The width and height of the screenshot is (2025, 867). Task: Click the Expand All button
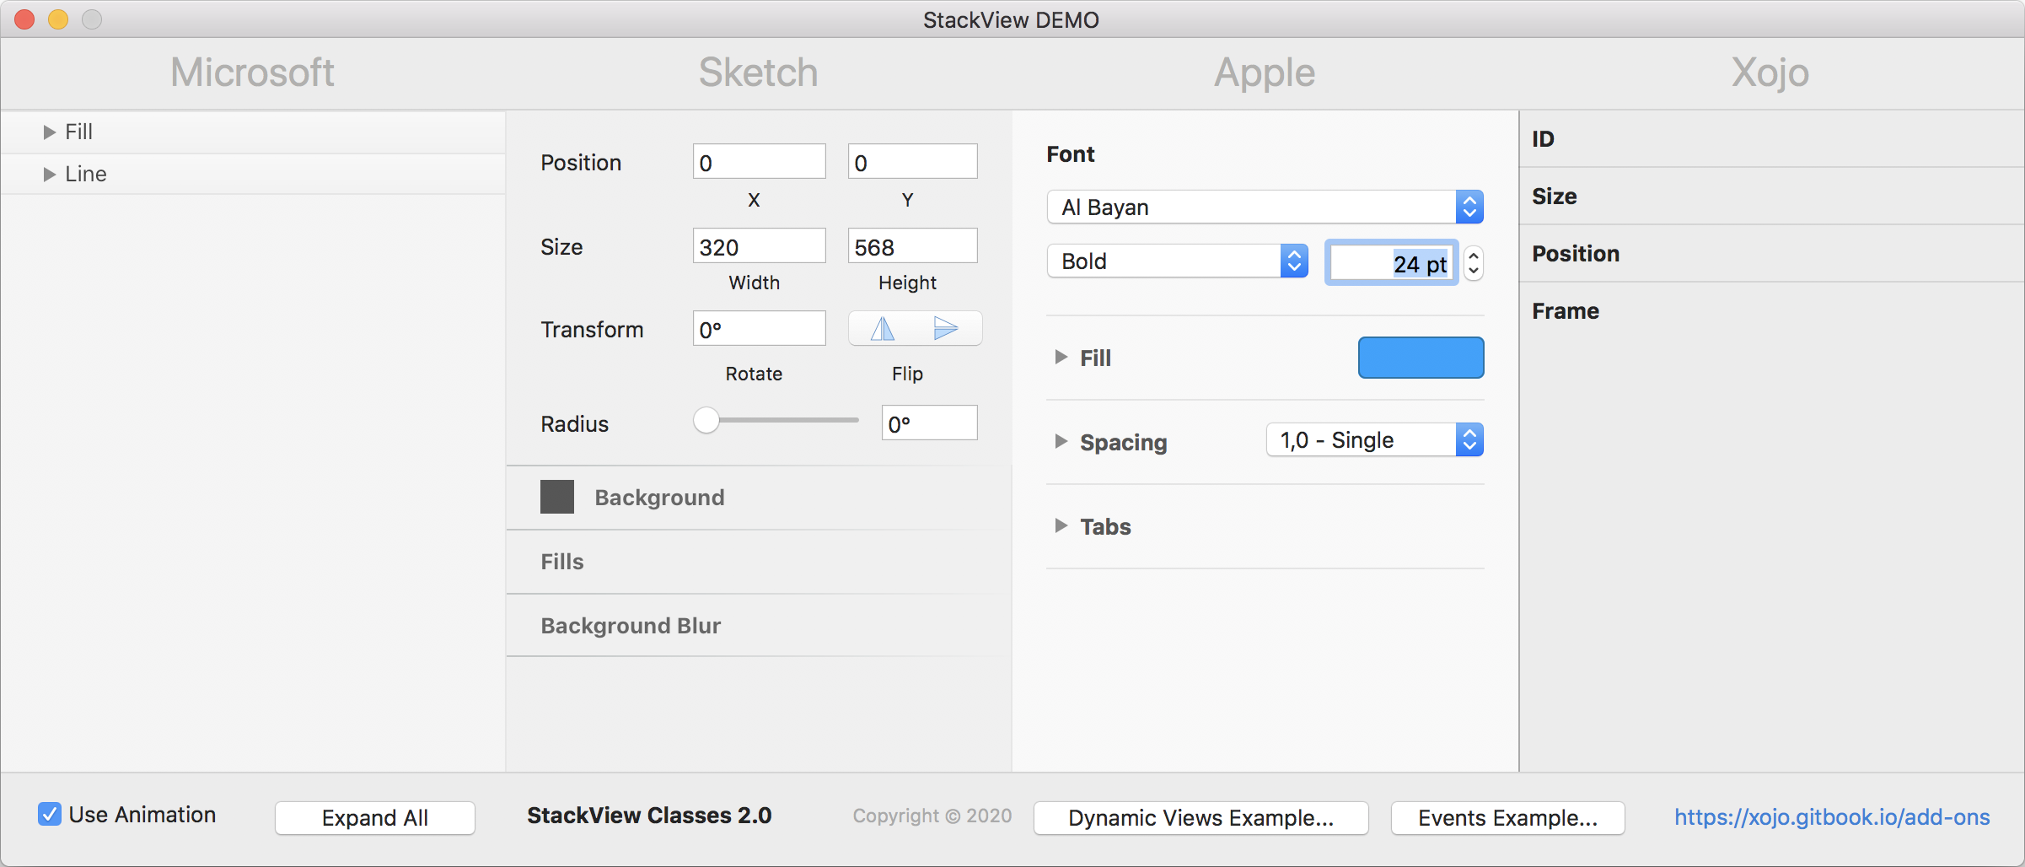coord(375,818)
